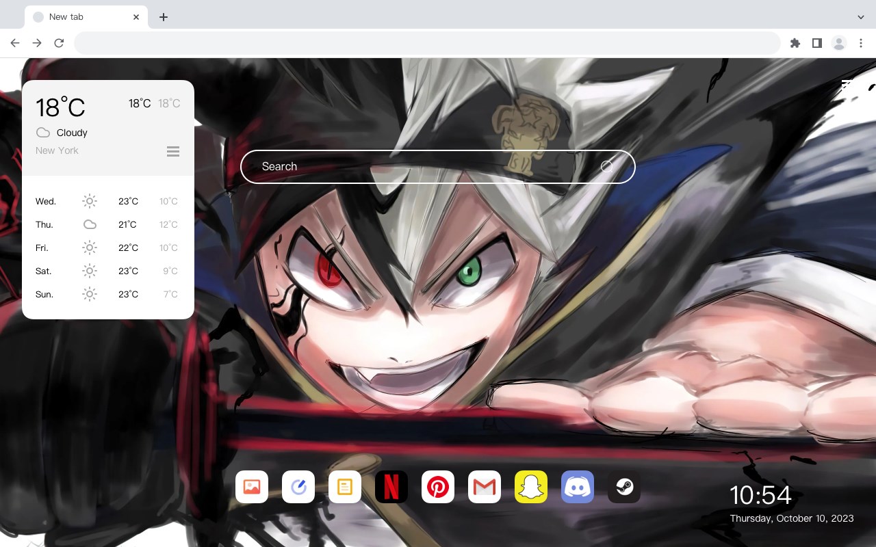Open the Pinterest shortcut
The image size is (876, 547).
[438, 487]
